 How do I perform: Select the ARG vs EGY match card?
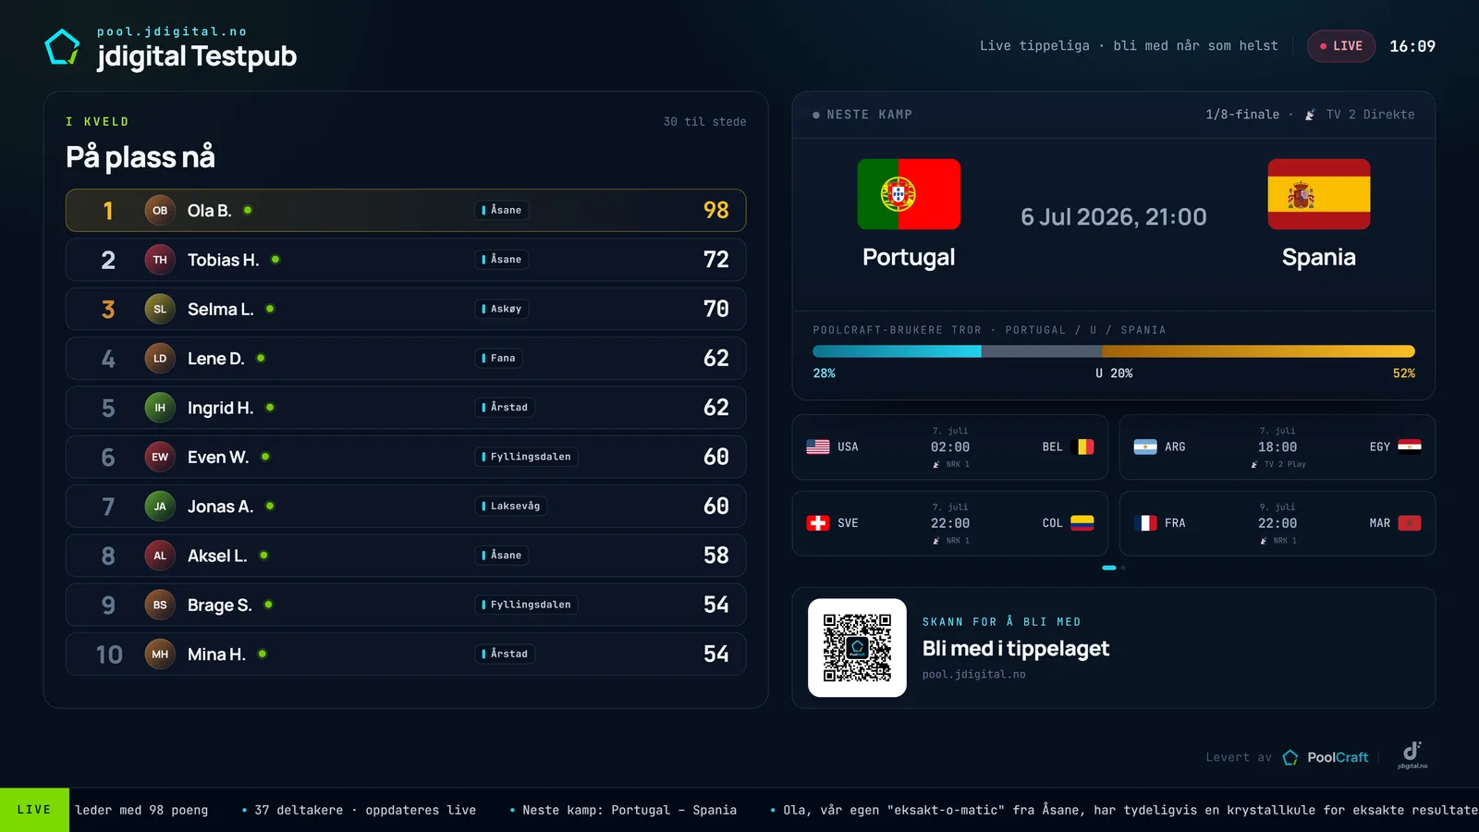1277,447
